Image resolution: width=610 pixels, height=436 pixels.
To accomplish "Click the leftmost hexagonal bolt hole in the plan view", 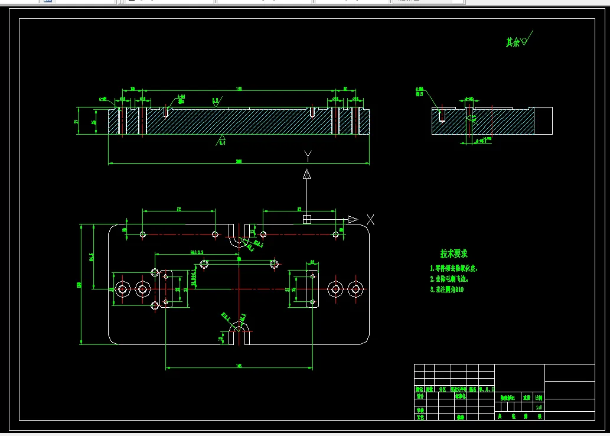I will (x=123, y=289).
